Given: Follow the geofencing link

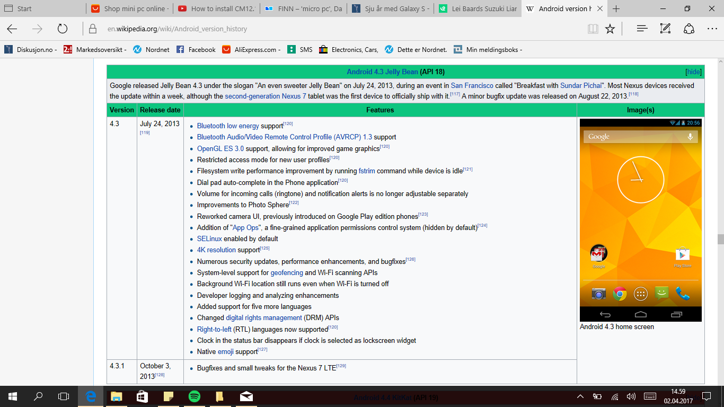Looking at the screenshot, I should click(x=286, y=273).
